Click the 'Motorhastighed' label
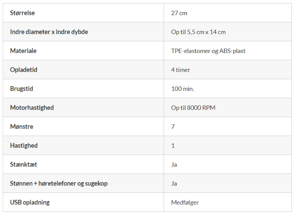 (x=32, y=108)
